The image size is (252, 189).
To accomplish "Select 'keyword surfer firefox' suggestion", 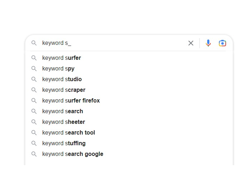I will point(71,100).
